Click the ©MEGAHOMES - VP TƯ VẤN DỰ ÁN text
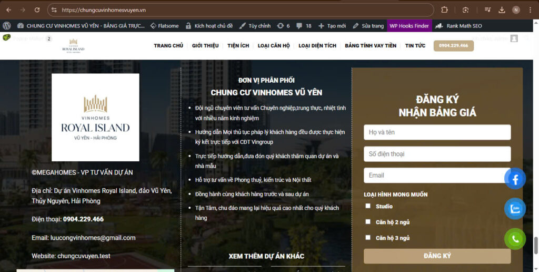 [82, 172]
